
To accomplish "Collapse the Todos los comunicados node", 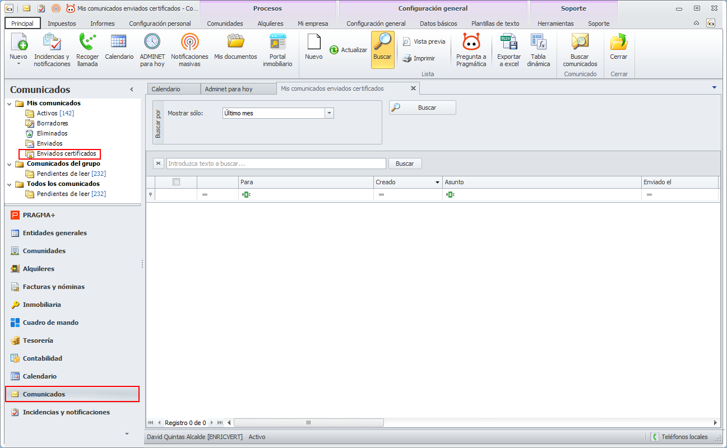I will pyautogui.click(x=10, y=184).
